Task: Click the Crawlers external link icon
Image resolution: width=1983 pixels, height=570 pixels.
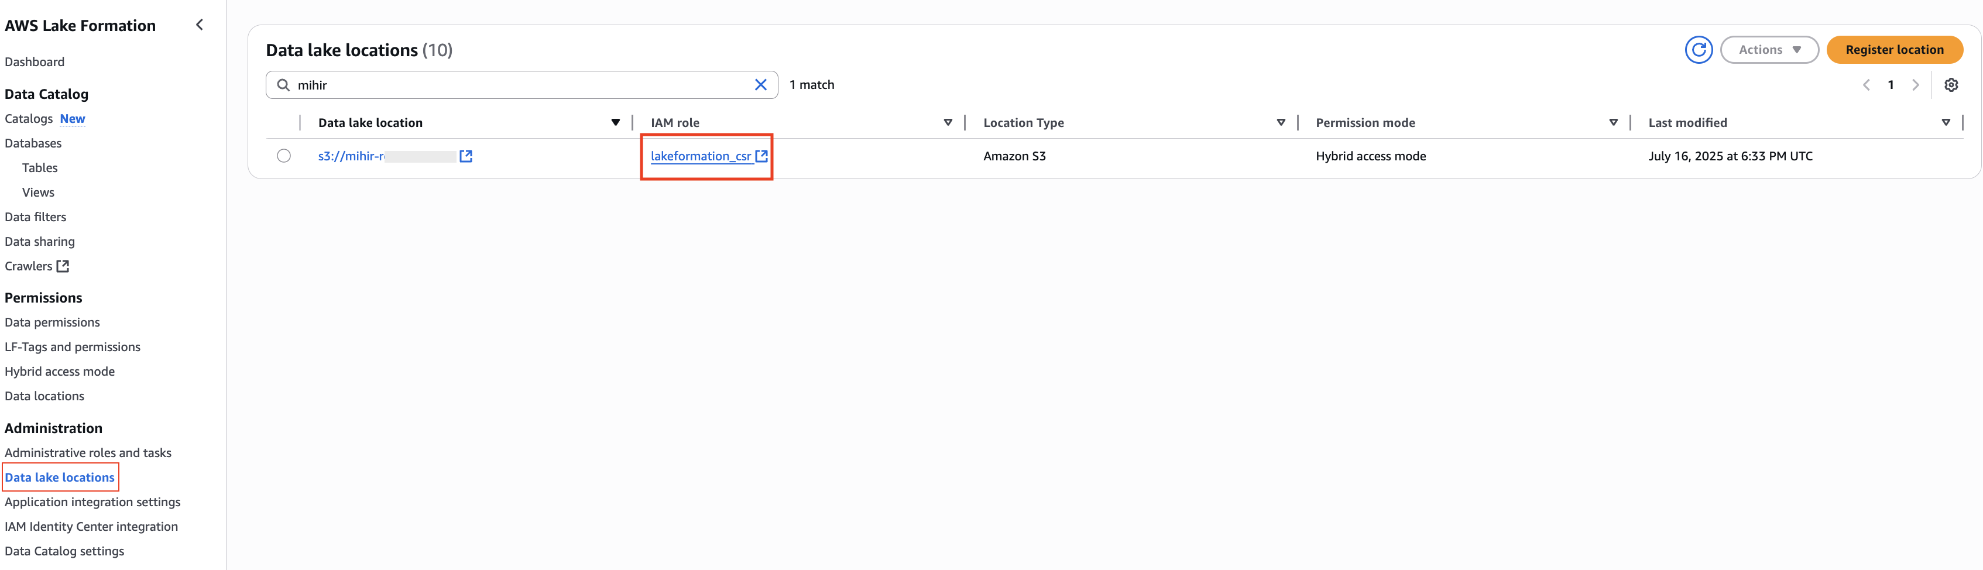Action: click(x=63, y=266)
